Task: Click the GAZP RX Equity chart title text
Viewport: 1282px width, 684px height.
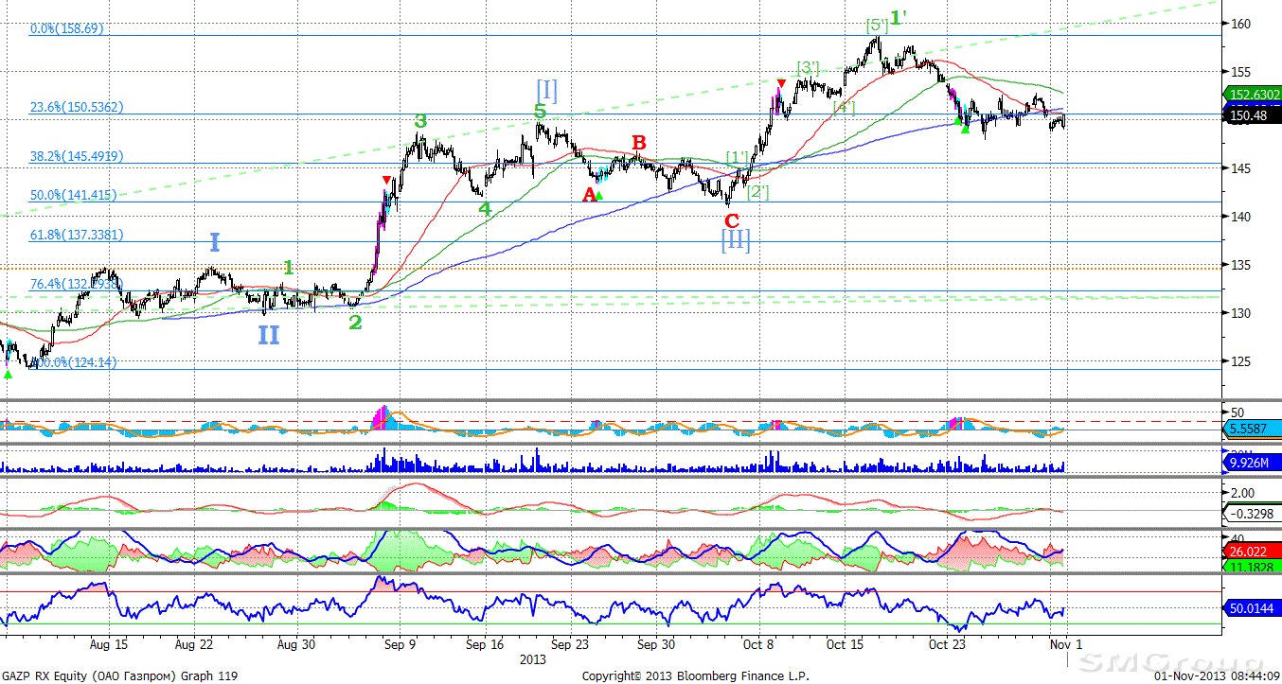Action: click(x=120, y=675)
